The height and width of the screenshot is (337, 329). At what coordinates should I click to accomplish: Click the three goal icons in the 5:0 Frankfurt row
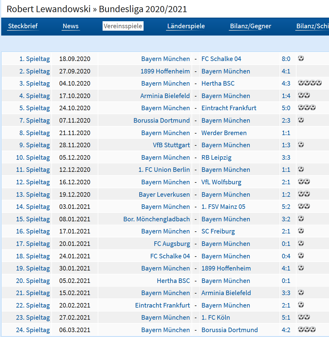click(x=307, y=107)
